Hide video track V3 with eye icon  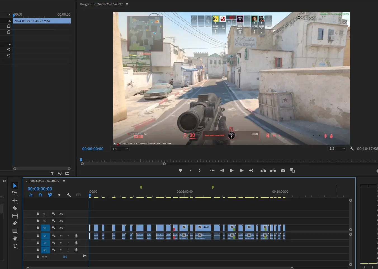point(61,214)
